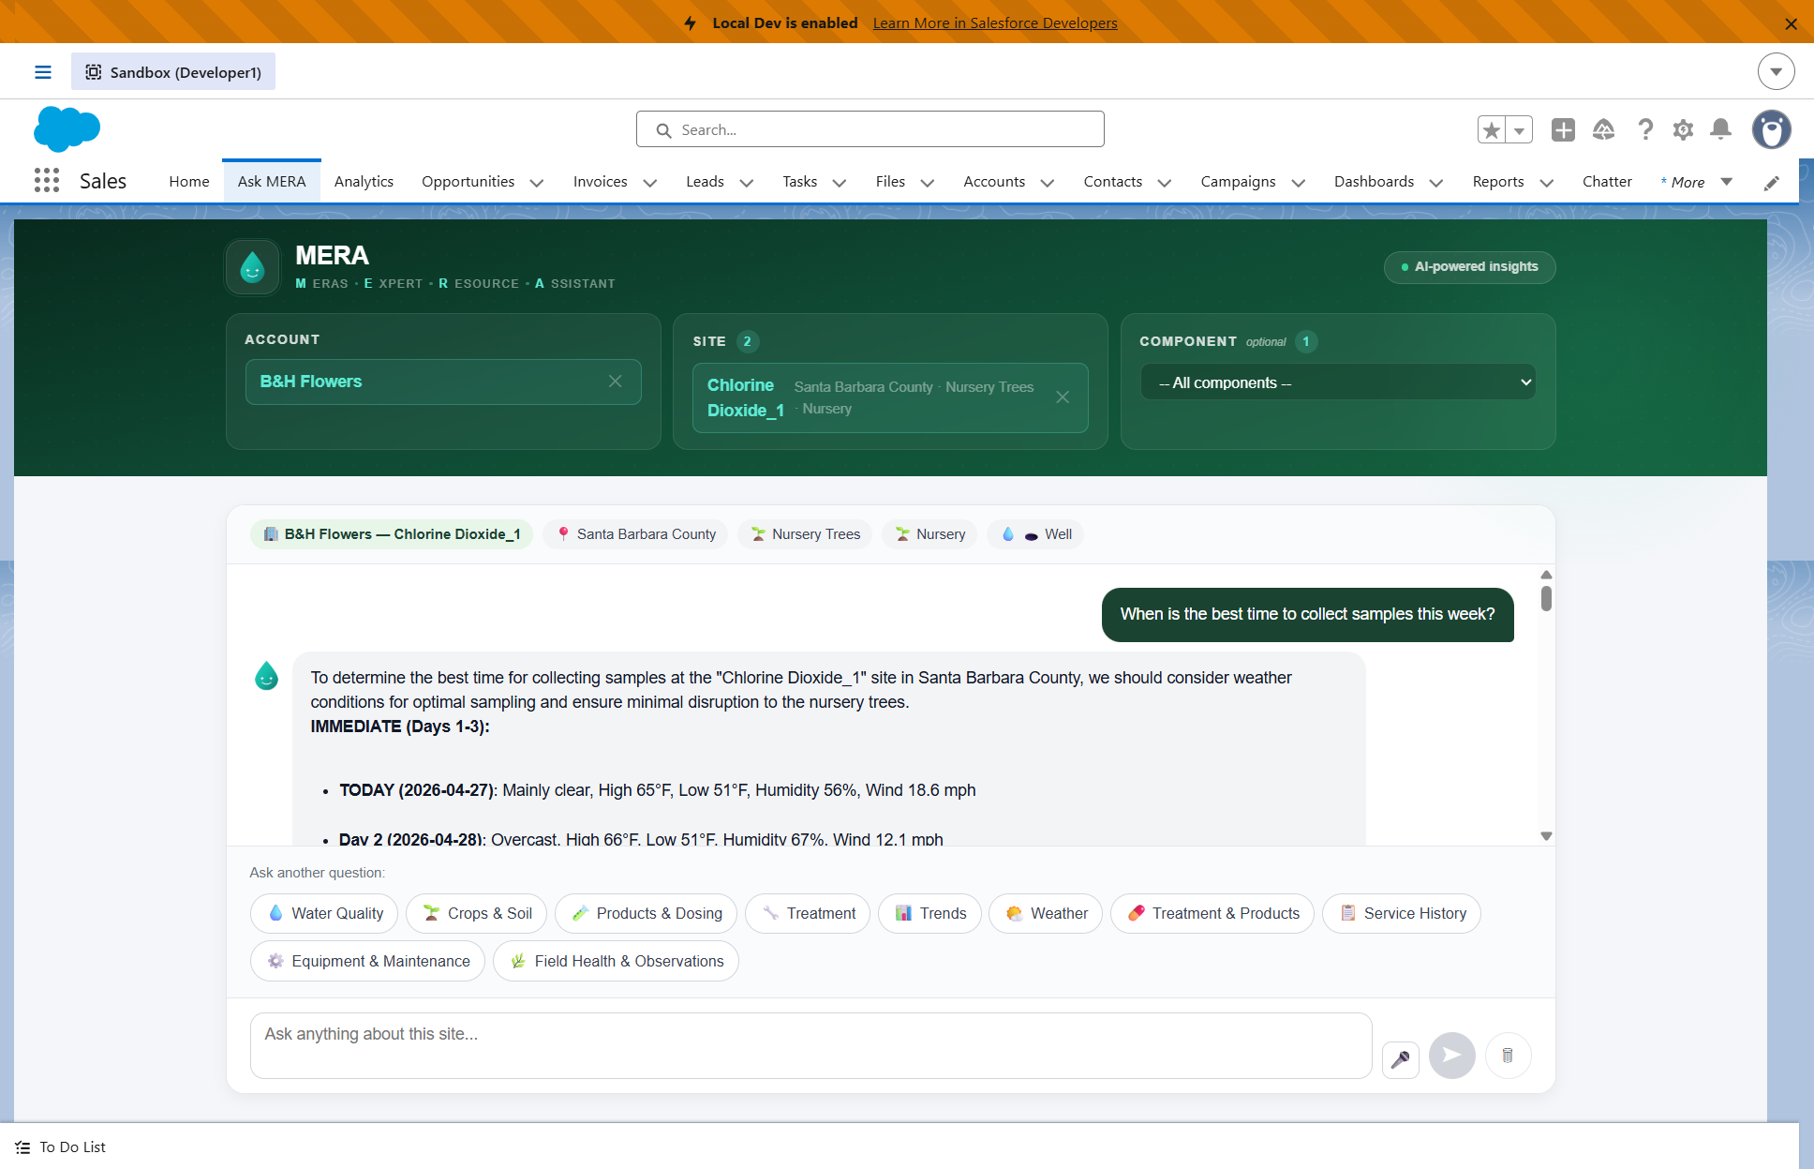Open notifications with the bell icon
This screenshot has height=1169, width=1814.
click(1720, 129)
